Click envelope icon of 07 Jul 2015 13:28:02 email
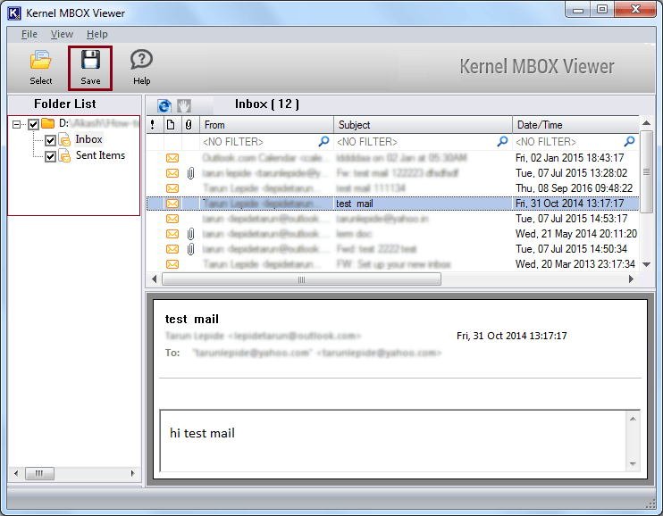The height and width of the screenshot is (516, 663). click(x=172, y=173)
